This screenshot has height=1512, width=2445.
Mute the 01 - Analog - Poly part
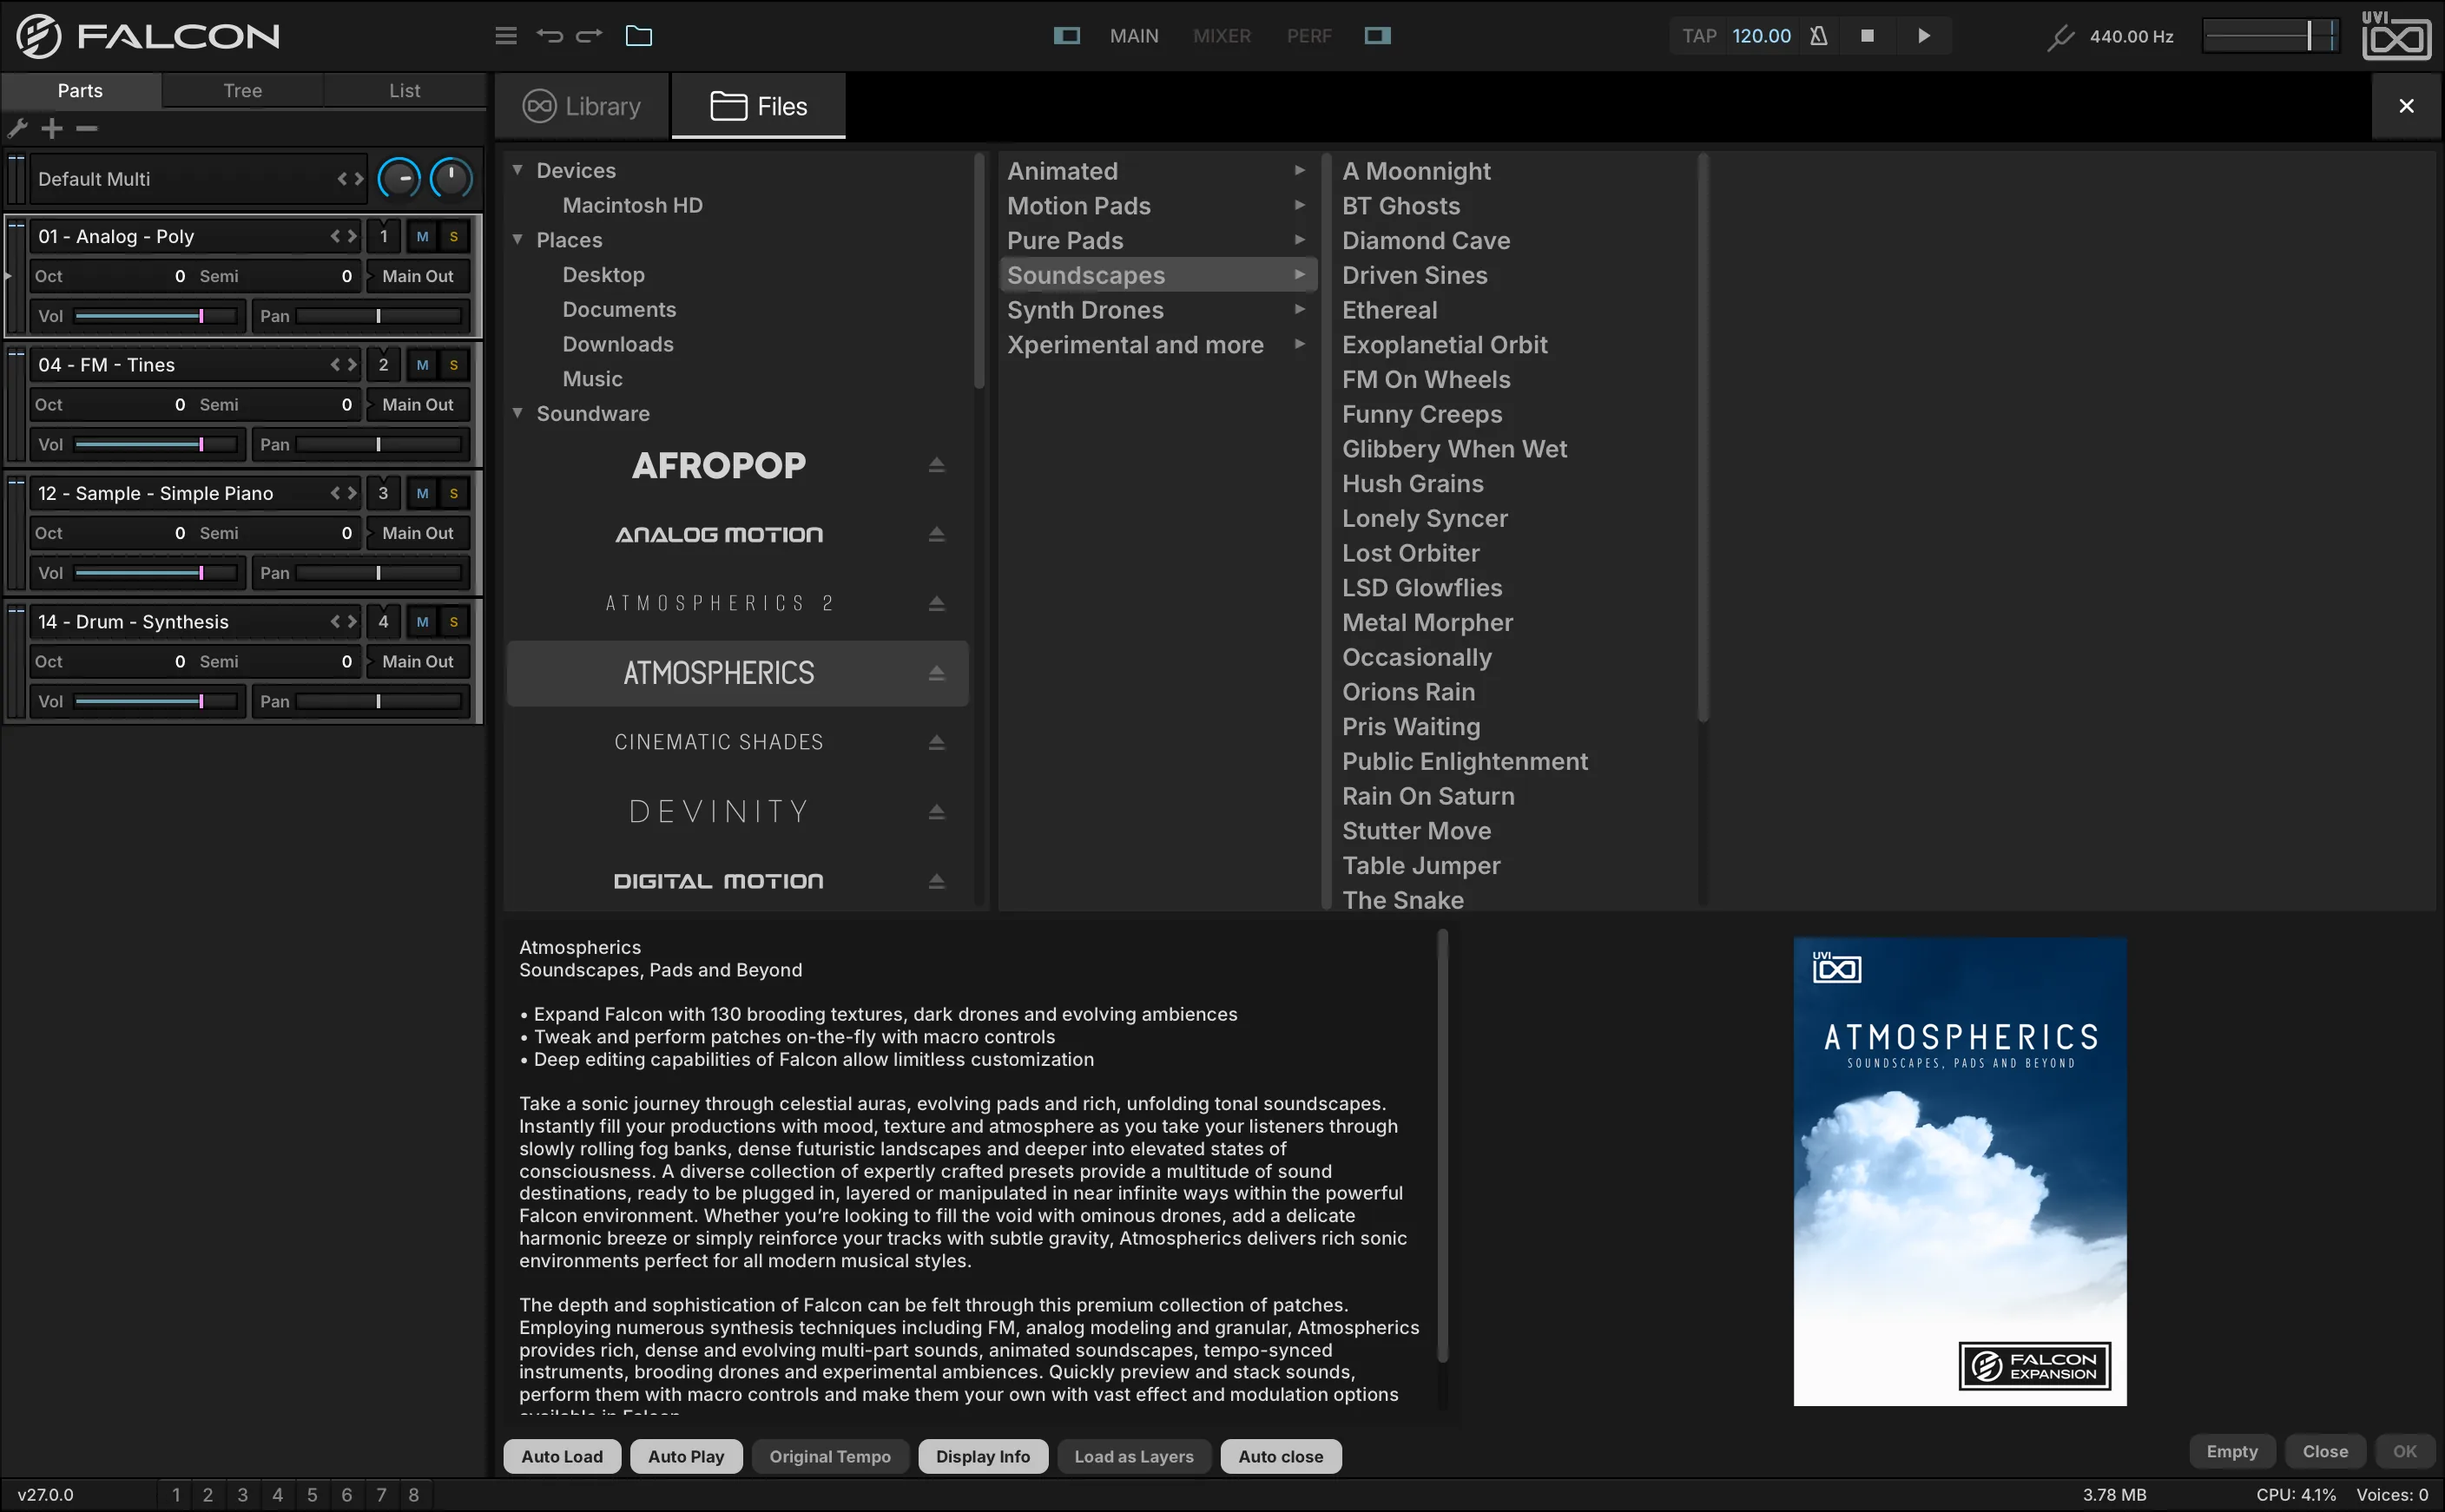[x=422, y=237]
